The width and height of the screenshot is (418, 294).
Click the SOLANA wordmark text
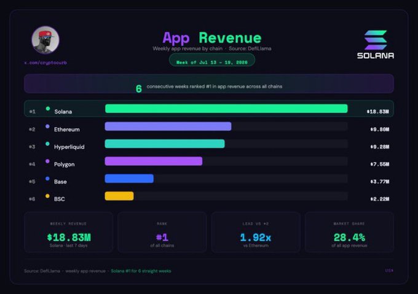tap(376, 56)
